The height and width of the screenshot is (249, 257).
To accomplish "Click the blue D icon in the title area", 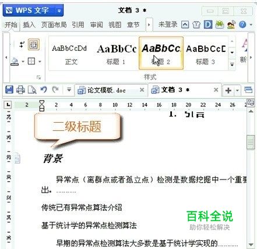I will 208,25.
